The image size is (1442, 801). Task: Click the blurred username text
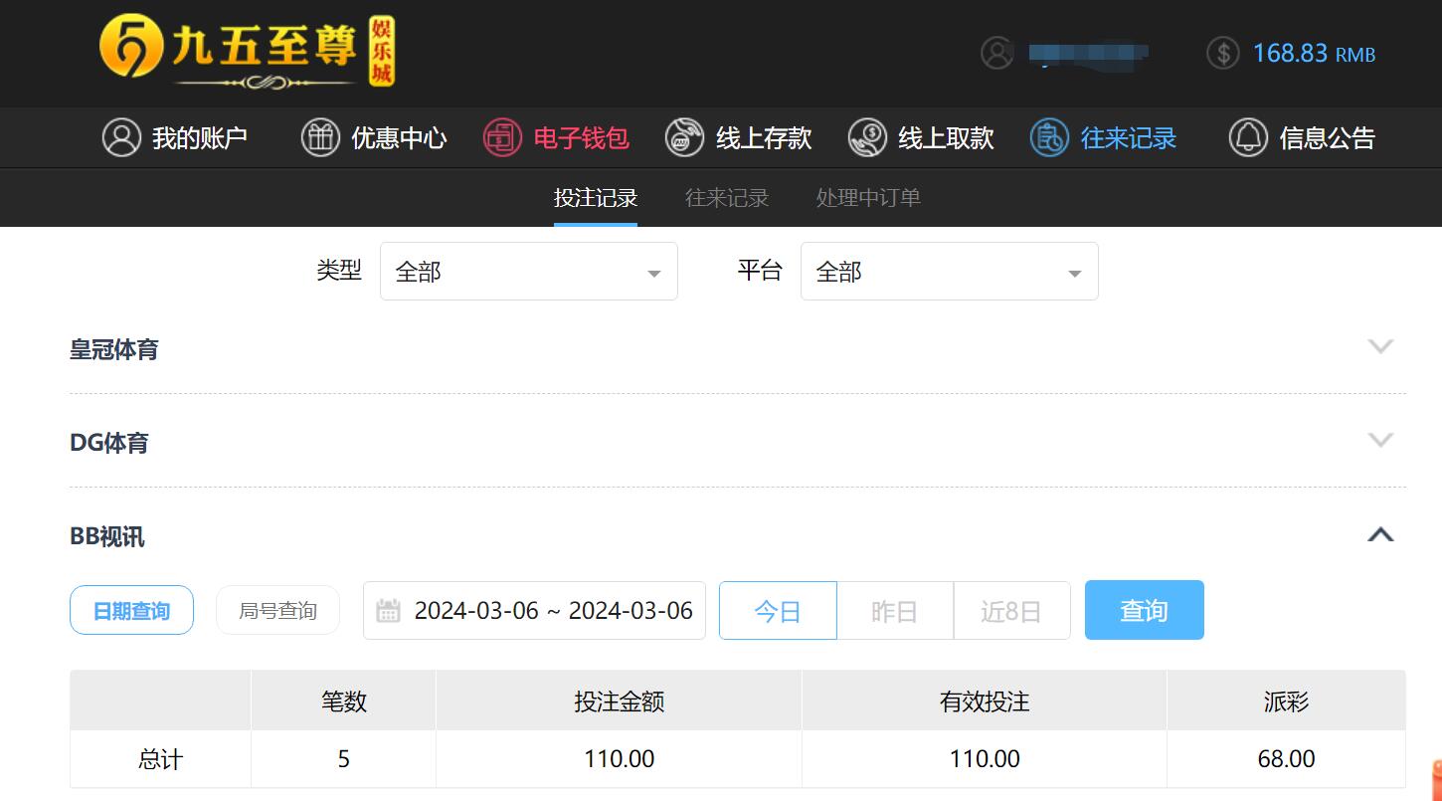pyautogui.click(x=1089, y=53)
